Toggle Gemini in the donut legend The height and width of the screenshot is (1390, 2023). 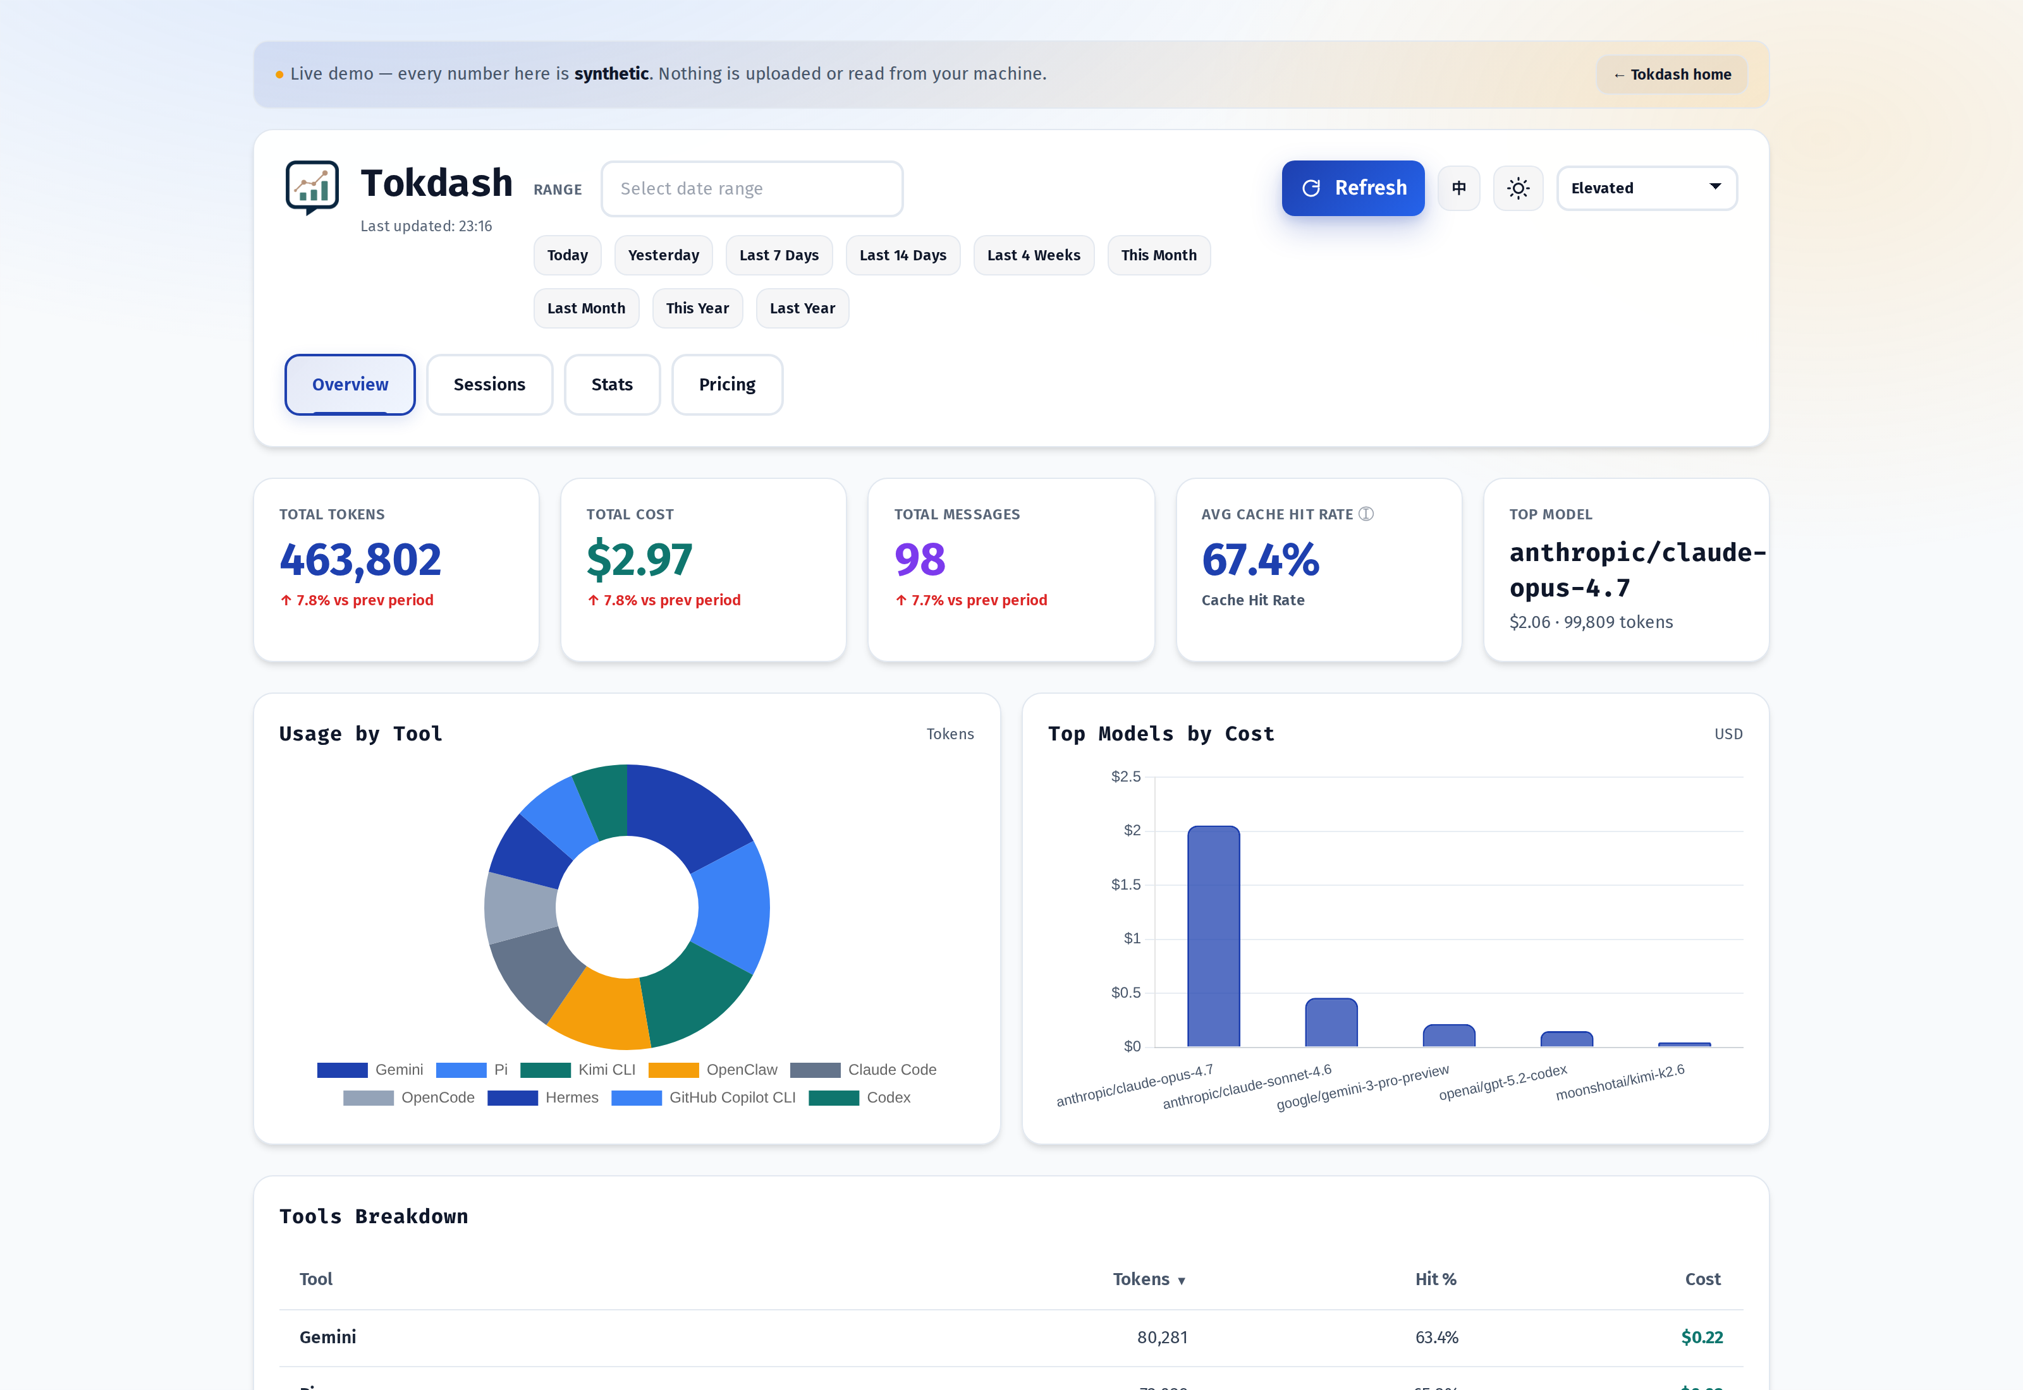click(x=370, y=1070)
